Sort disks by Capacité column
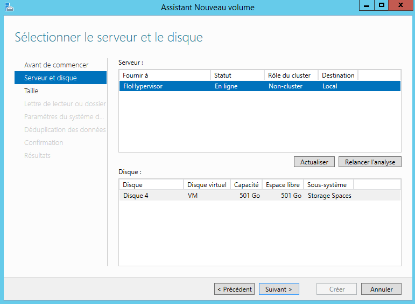Viewport: 415px width, 304px height. tap(247, 185)
